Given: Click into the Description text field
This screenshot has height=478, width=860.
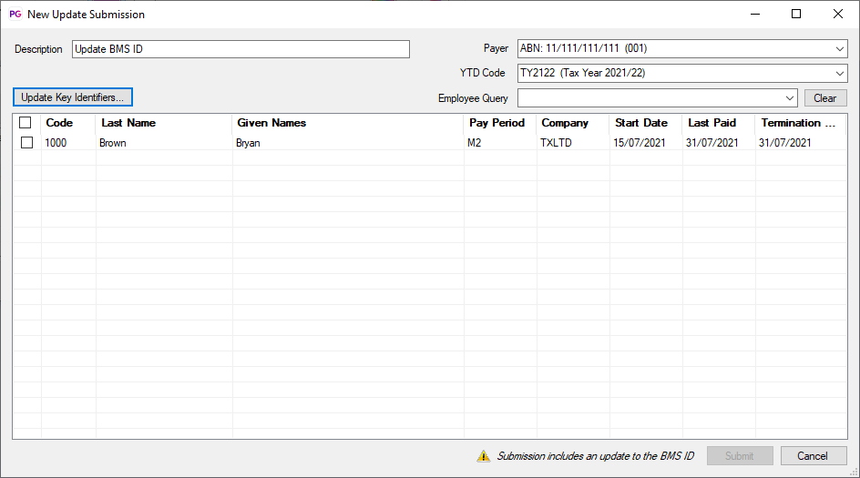Looking at the screenshot, I should (x=241, y=49).
